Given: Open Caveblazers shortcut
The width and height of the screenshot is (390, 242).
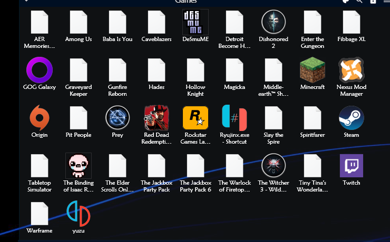Looking at the screenshot, I should click(x=157, y=22).
